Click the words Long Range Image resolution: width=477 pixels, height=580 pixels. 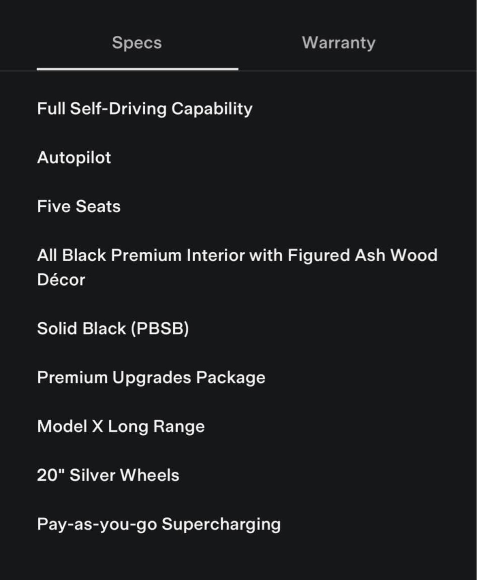click(x=156, y=427)
